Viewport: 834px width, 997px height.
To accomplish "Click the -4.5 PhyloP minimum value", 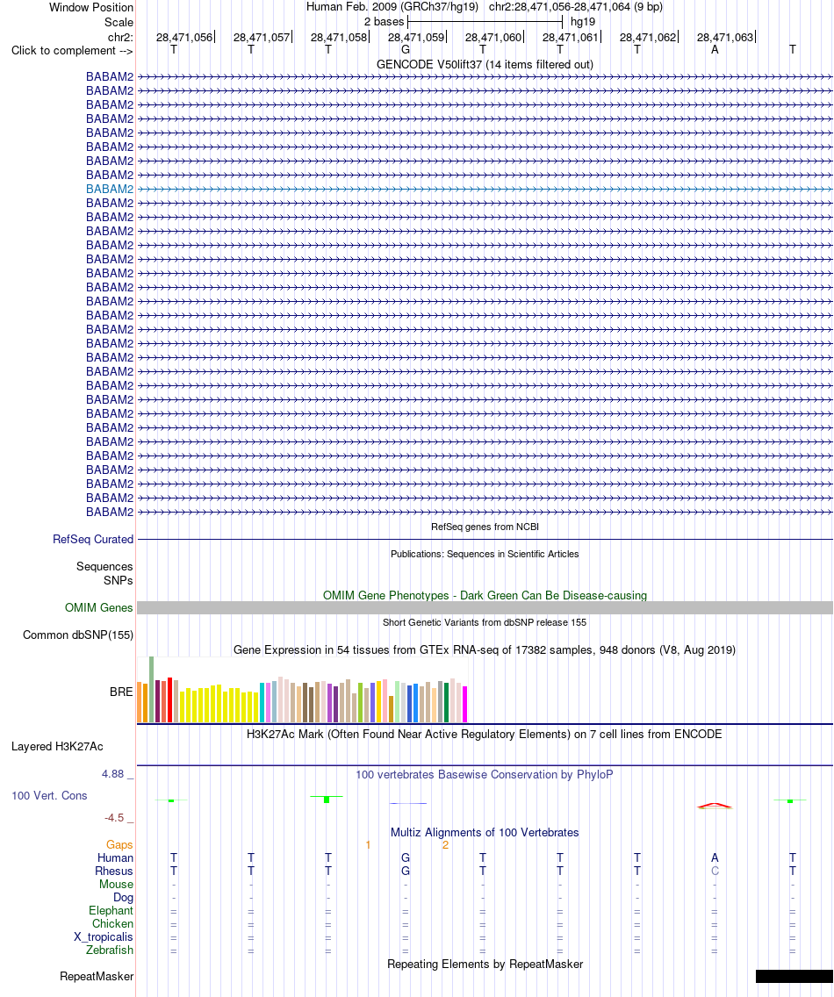I will [x=114, y=818].
